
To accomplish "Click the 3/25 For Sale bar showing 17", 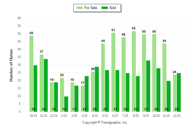I will pos(83,99).
